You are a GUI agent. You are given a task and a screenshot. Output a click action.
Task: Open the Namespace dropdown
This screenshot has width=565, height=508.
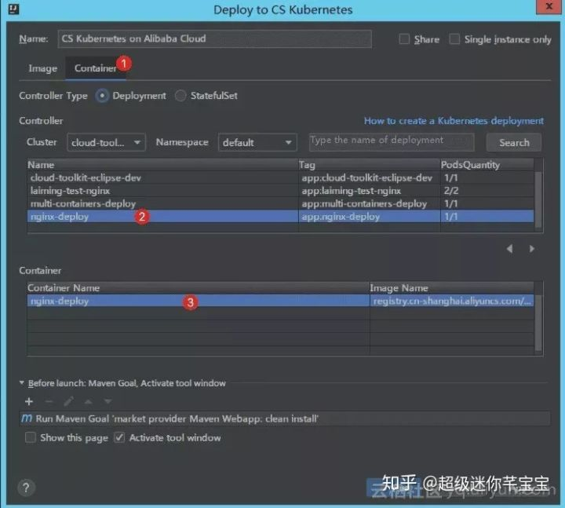(x=257, y=142)
